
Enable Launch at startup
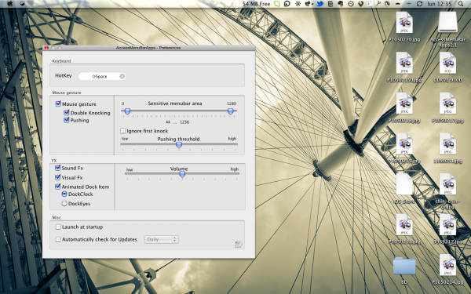pyautogui.click(x=58, y=227)
